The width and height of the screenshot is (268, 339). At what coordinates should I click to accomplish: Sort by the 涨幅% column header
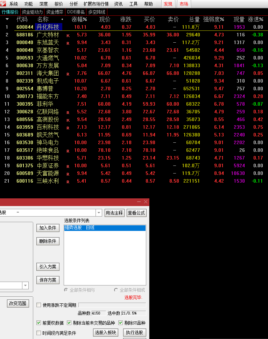pyautogui.click(x=79, y=20)
